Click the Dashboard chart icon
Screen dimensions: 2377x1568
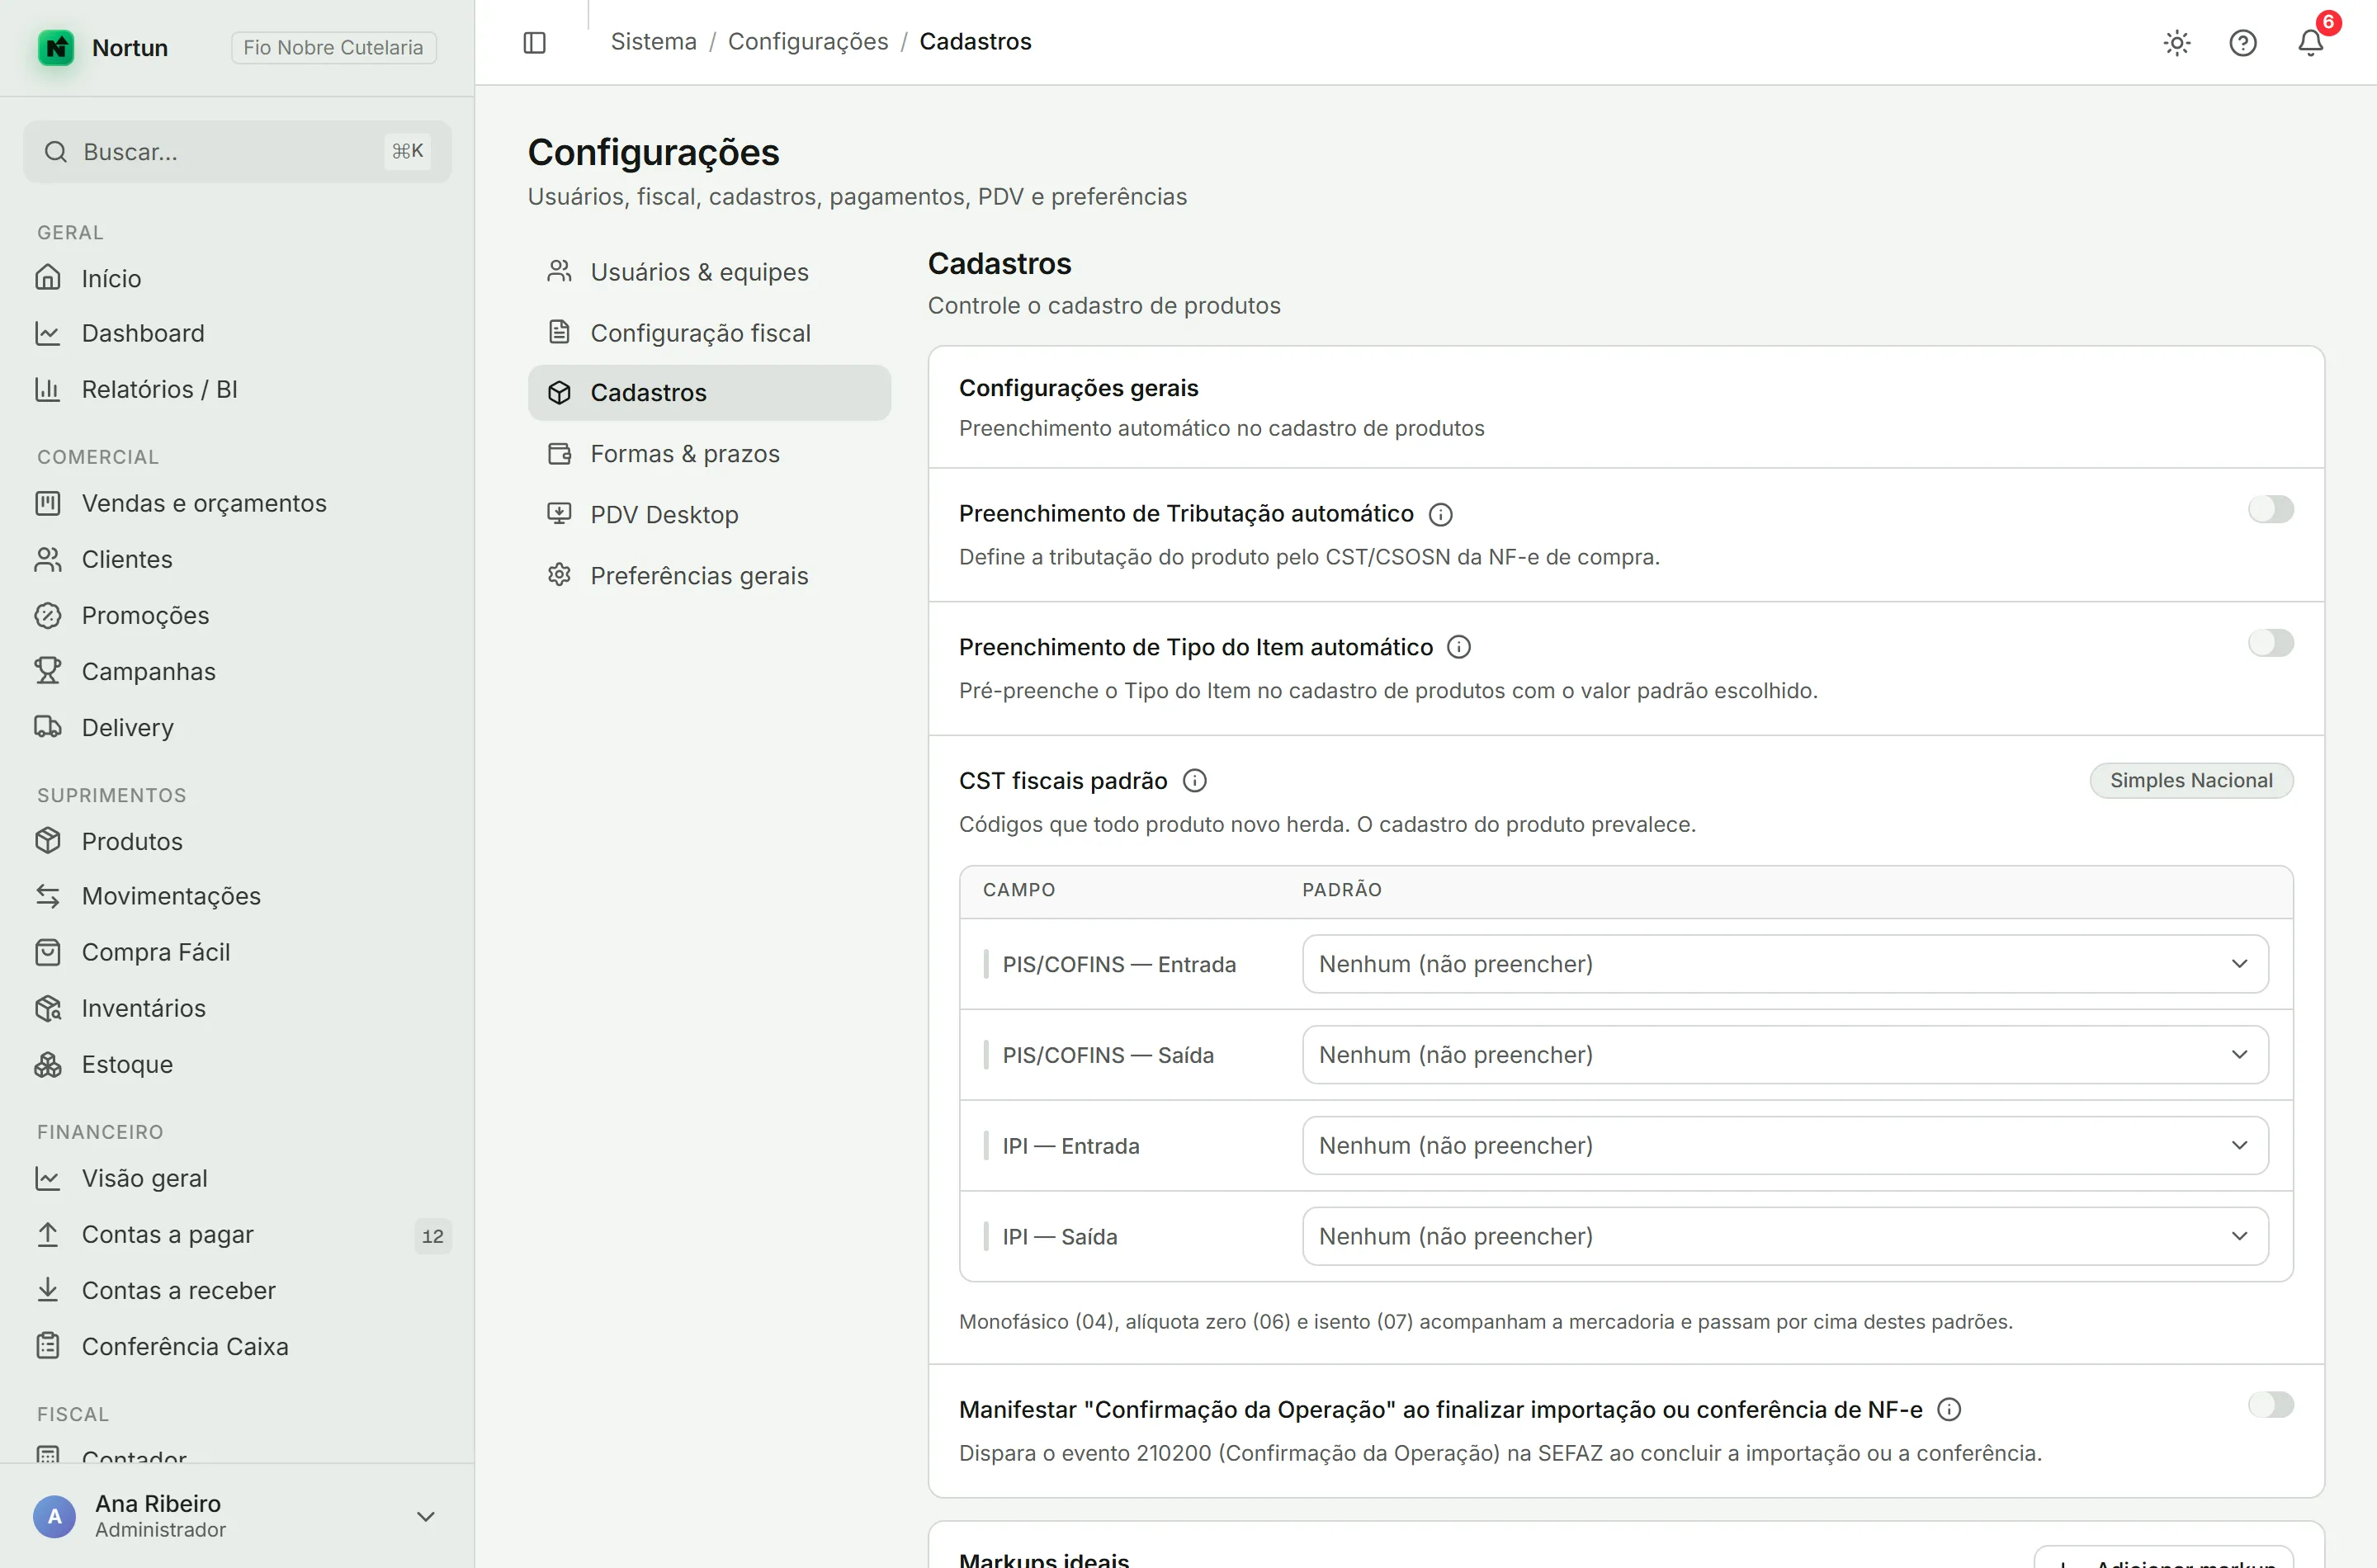(48, 333)
